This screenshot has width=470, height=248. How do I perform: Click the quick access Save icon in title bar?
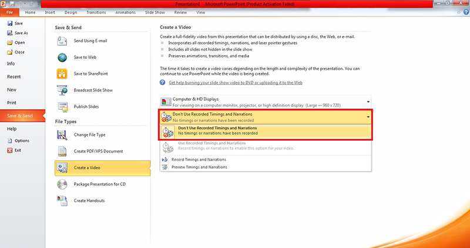pyautogui.click(x=12, y=4)
